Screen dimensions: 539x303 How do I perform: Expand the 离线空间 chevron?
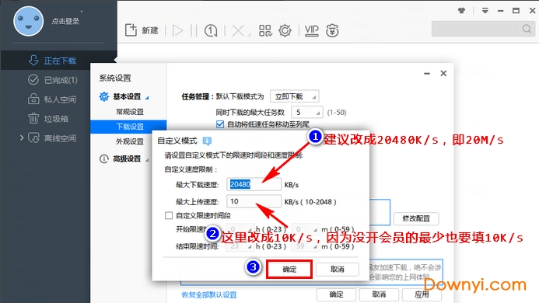[22, 138]
